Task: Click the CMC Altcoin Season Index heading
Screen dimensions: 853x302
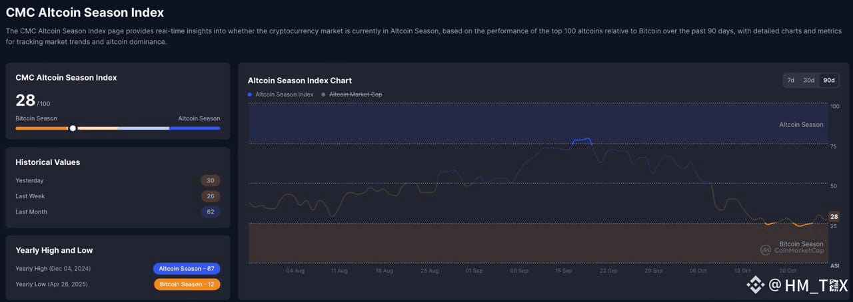Action: tap(85, 12)
